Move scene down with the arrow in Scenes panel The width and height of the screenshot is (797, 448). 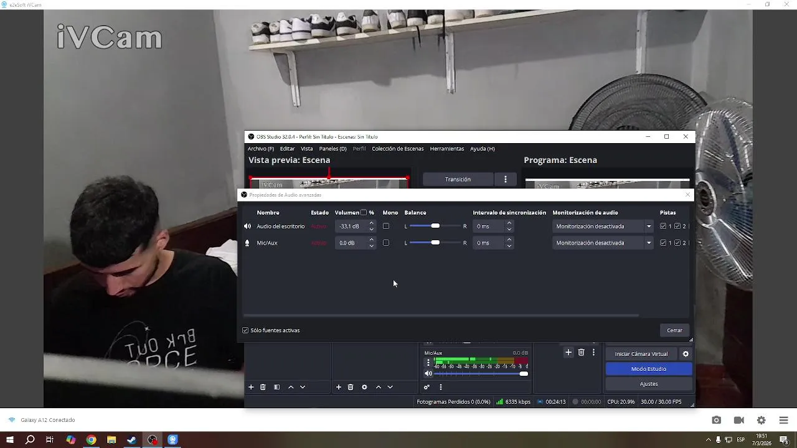[303, 387]
